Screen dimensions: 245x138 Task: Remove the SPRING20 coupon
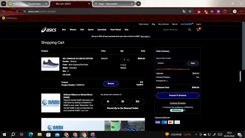click(x=111, y=84)
